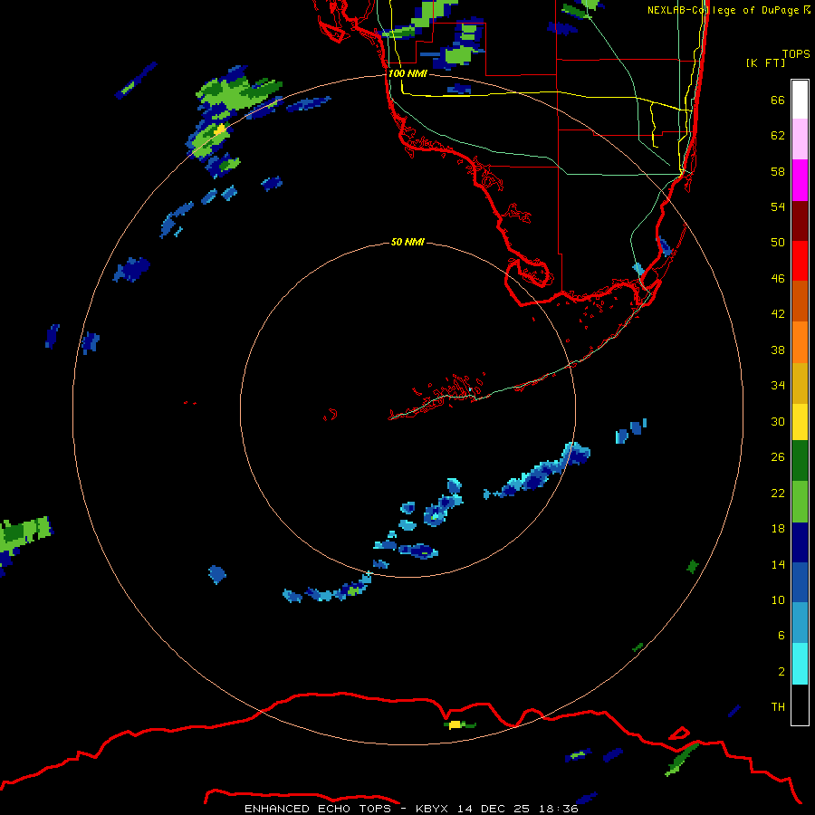Click the 42 legend scale value
This screenshot has width=815, height=815.
click(x=778, y=313)
